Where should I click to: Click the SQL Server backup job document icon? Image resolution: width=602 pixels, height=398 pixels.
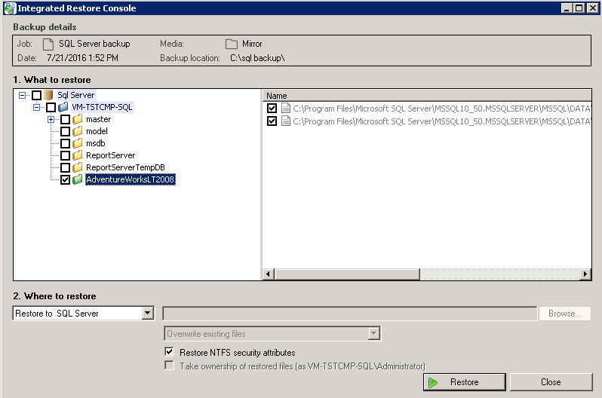[x=48, y=44]
